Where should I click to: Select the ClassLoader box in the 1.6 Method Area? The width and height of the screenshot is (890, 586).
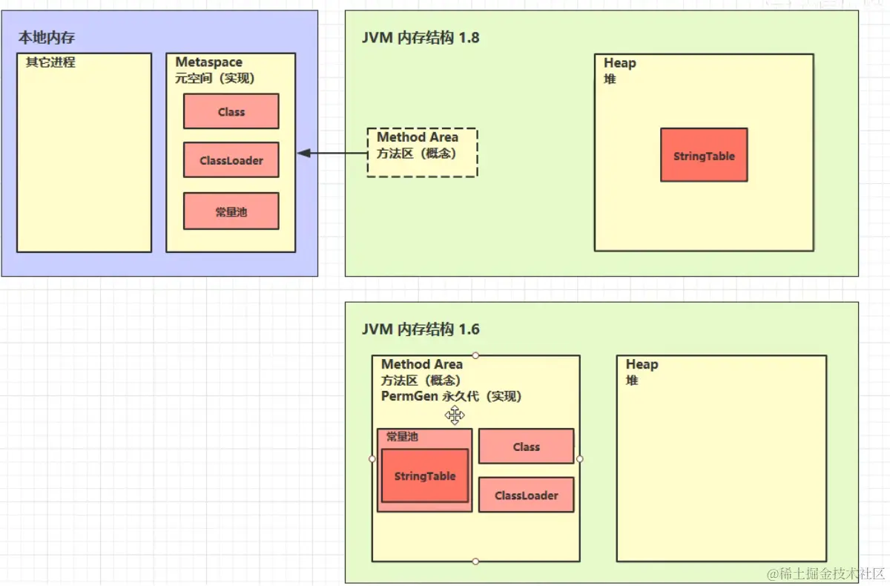(526, 495)
